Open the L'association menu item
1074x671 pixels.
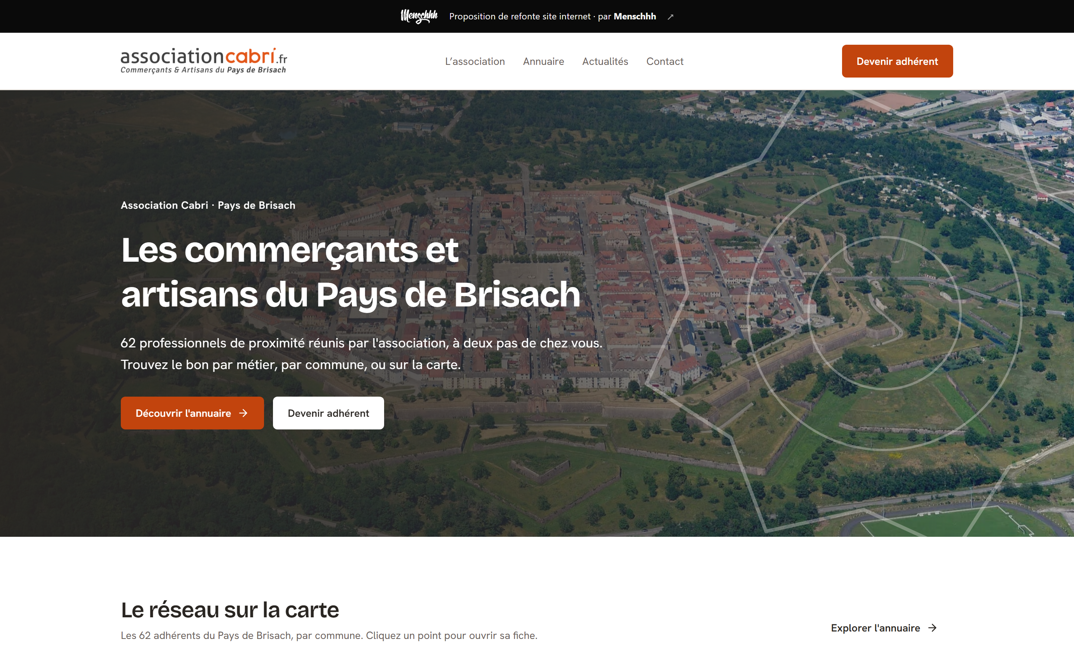475,61
